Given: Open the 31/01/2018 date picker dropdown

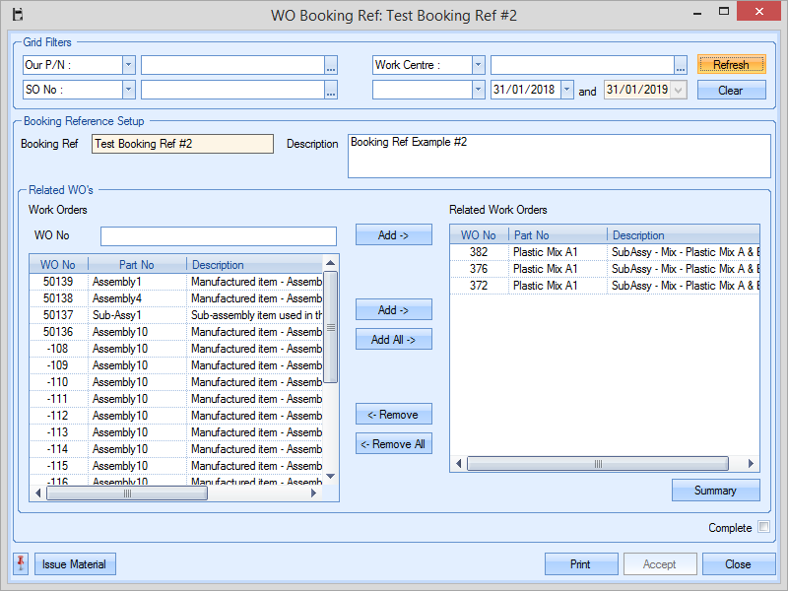Looking at the screenshot, I should click(567, 90).
